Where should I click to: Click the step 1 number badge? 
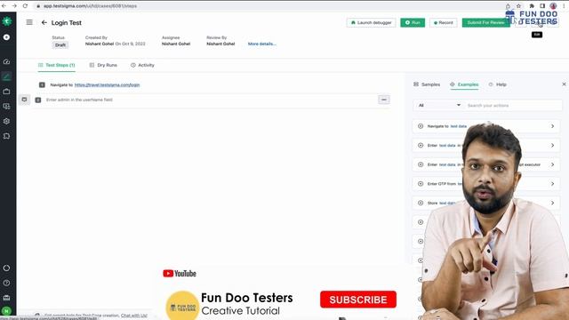[x=42, y=85]
